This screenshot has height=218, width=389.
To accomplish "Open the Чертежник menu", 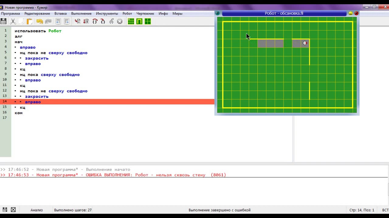I will pyautogui.click(x=145, y=13).
